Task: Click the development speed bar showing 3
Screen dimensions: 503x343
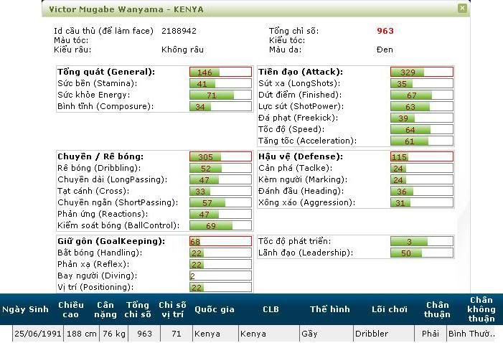Action: click(422, 241)
